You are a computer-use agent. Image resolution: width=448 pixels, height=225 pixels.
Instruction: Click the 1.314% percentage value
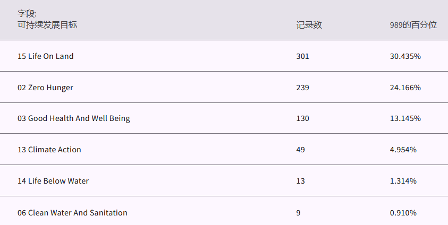coord(403,181)
